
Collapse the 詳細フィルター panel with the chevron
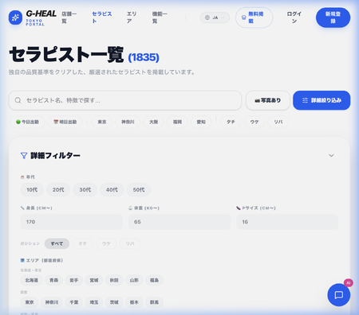[331, 155]
